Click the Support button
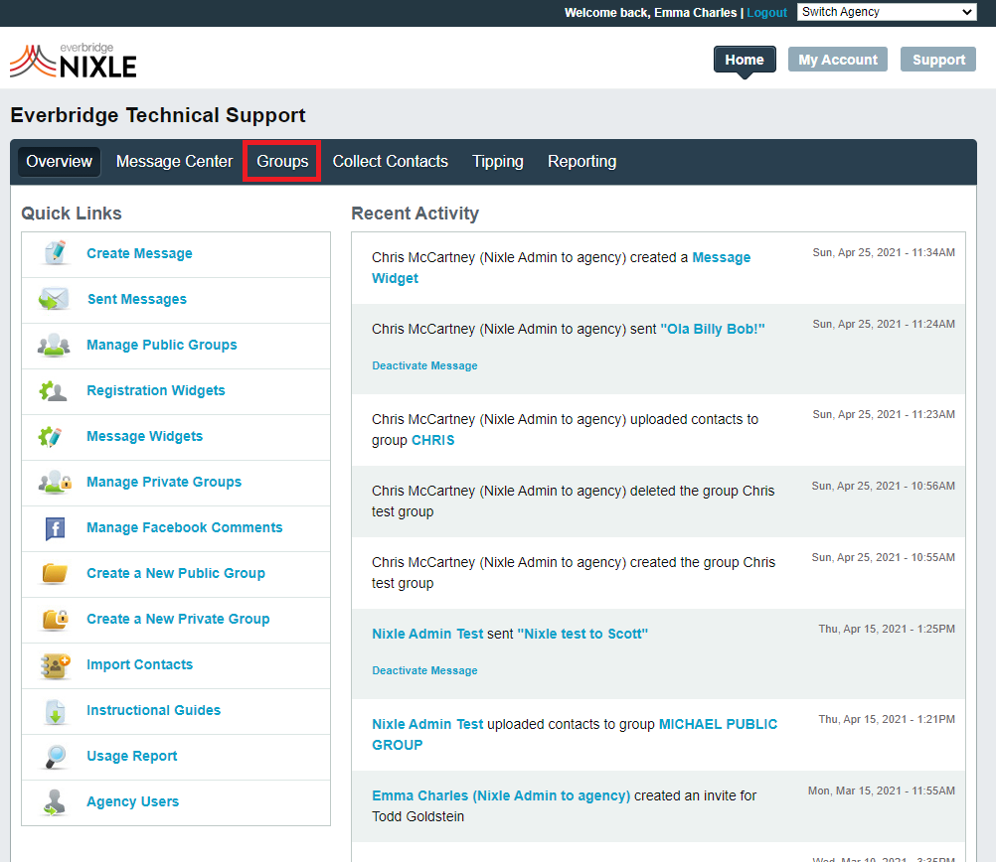 [x=938, y=60]
